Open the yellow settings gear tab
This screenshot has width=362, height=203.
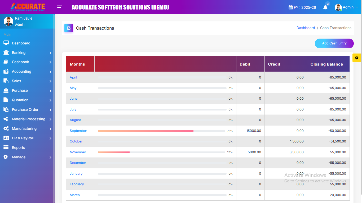(x=357, y=58)
